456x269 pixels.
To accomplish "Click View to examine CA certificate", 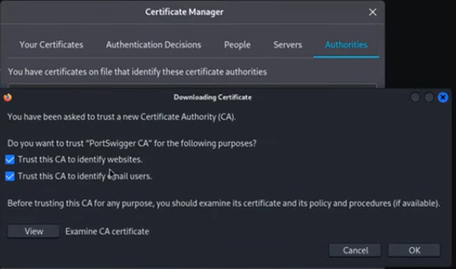I will point(34,232).
